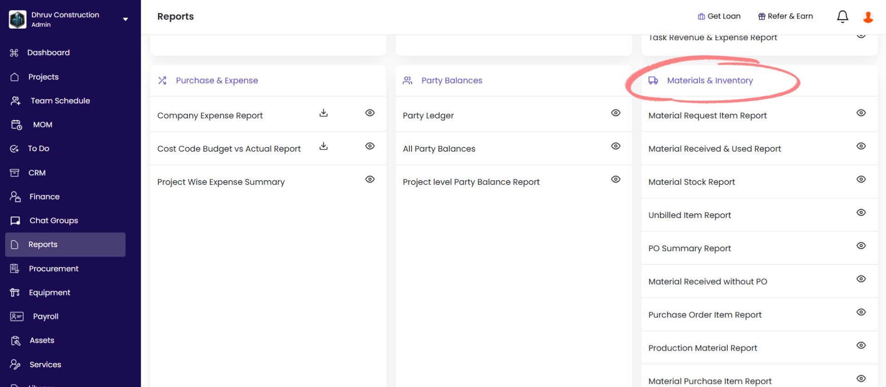Open the notifications bell
886x387 pixels.
[842, 17]
